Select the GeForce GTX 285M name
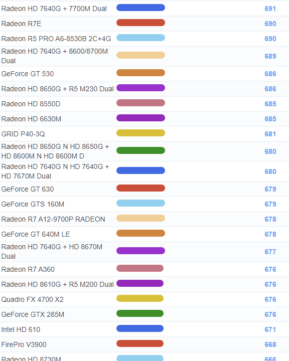This screenshot has height=361, width=289. coord(33,314)
